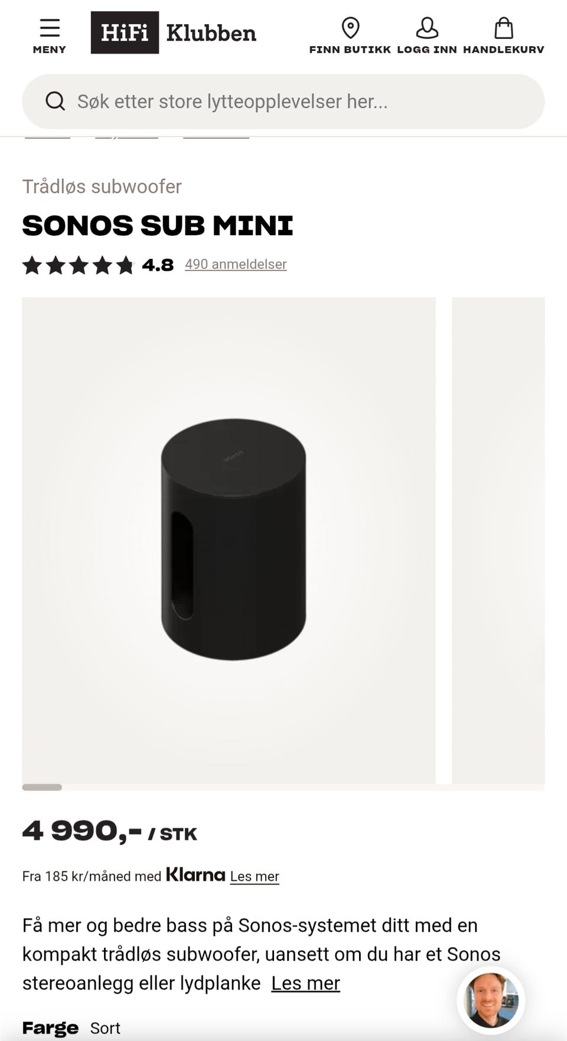Viewport: 567px width, 1041px height.
Task: Click the Logg Inn user icon
Action: 426,28
